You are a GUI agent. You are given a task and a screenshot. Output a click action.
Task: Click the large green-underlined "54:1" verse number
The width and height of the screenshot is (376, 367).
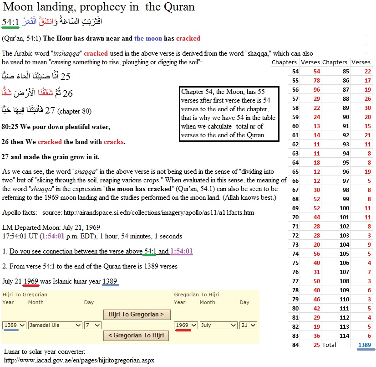(10, 22)
